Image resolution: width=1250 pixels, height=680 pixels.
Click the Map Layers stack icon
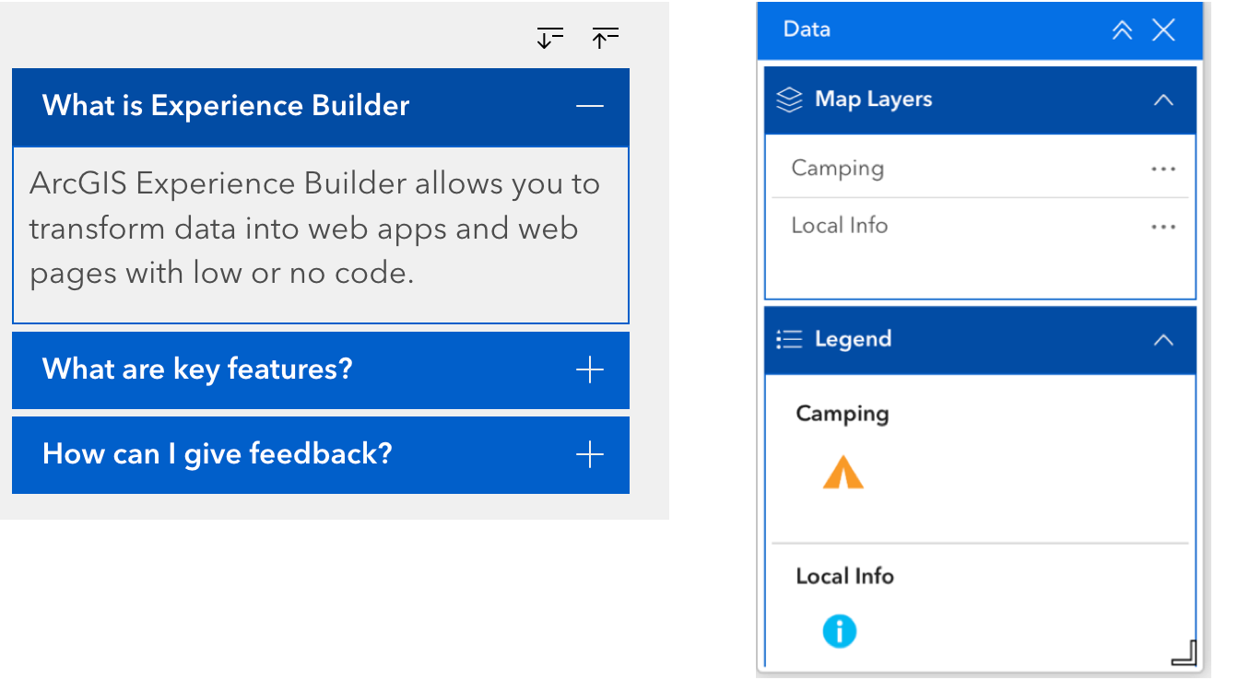[789, 100]
